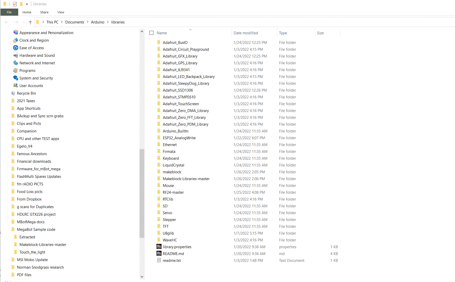Open the recent locations dropdown arrow
The width and height of the screenshot is (455, 282).
tap(24, 22)
